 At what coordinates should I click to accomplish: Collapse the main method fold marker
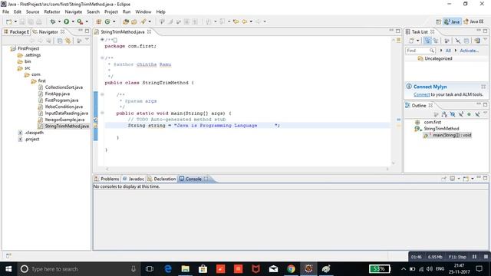[102, 113]
